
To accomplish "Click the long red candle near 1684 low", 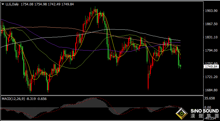I will [x=148, y=78].
